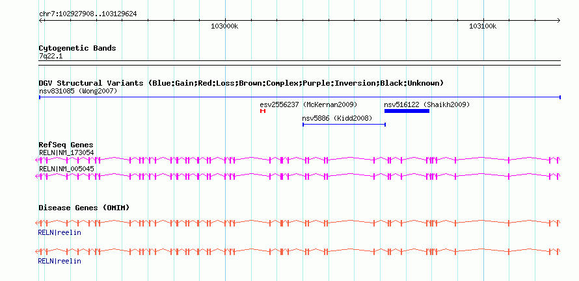Click the DGV Structural Variants track title

click(x=241, y=84)
